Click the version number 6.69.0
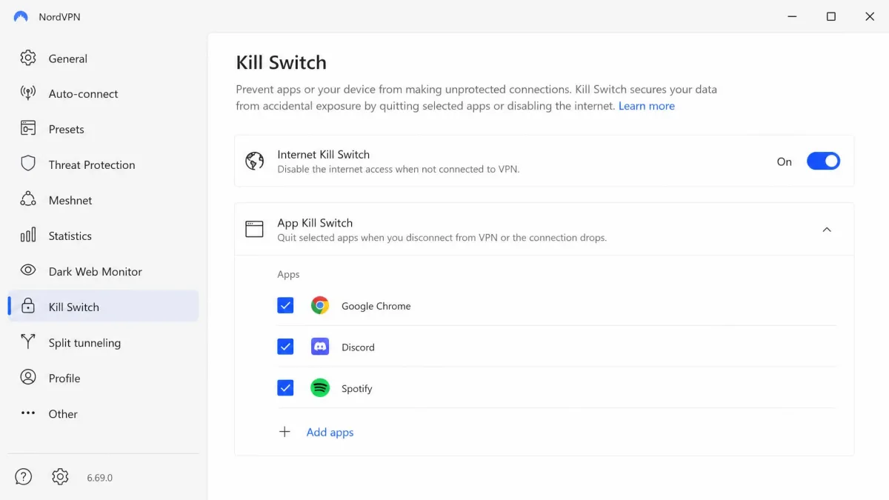Image resolution: width=889 pixels, height=500 pixels. (x=99, y=478)
